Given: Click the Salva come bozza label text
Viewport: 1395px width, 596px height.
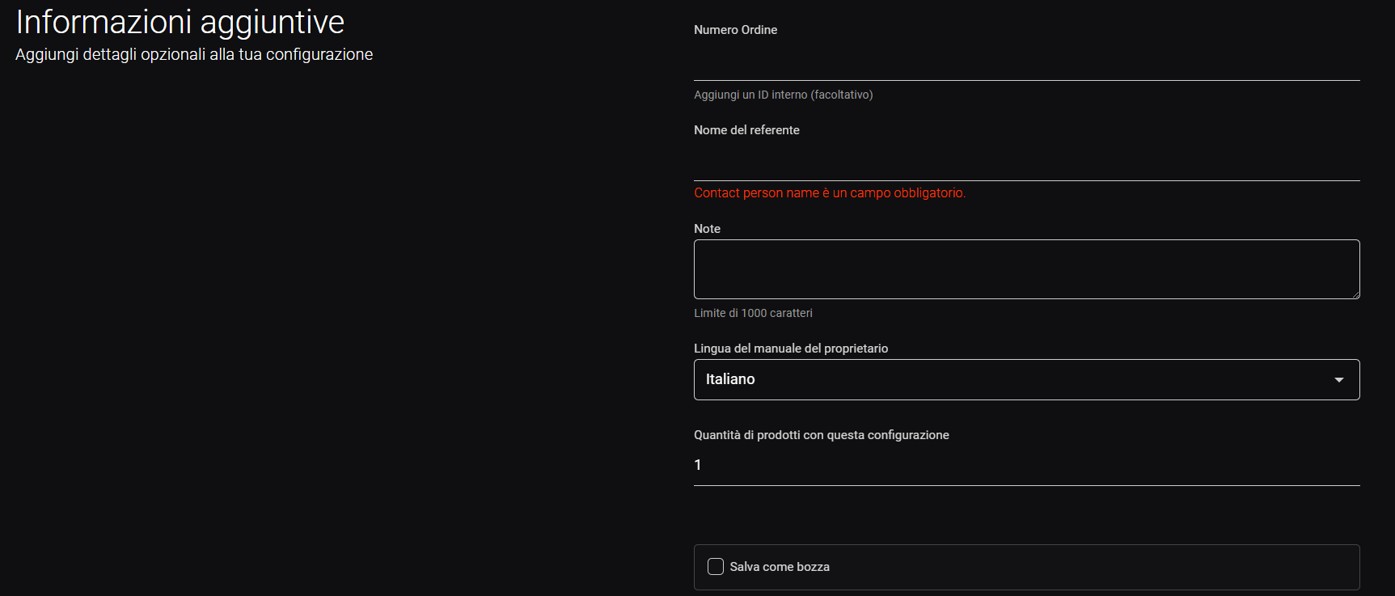Looking at the screenshot, I should 780,567.
